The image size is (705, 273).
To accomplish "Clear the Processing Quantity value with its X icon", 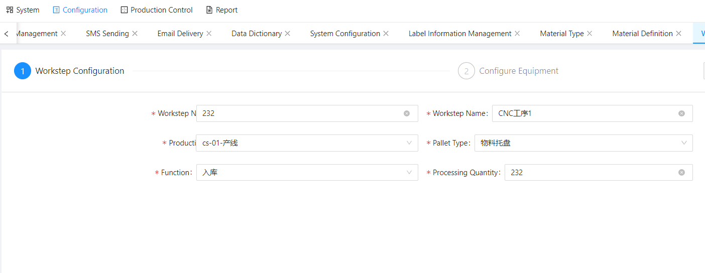I will pos(681,173).
